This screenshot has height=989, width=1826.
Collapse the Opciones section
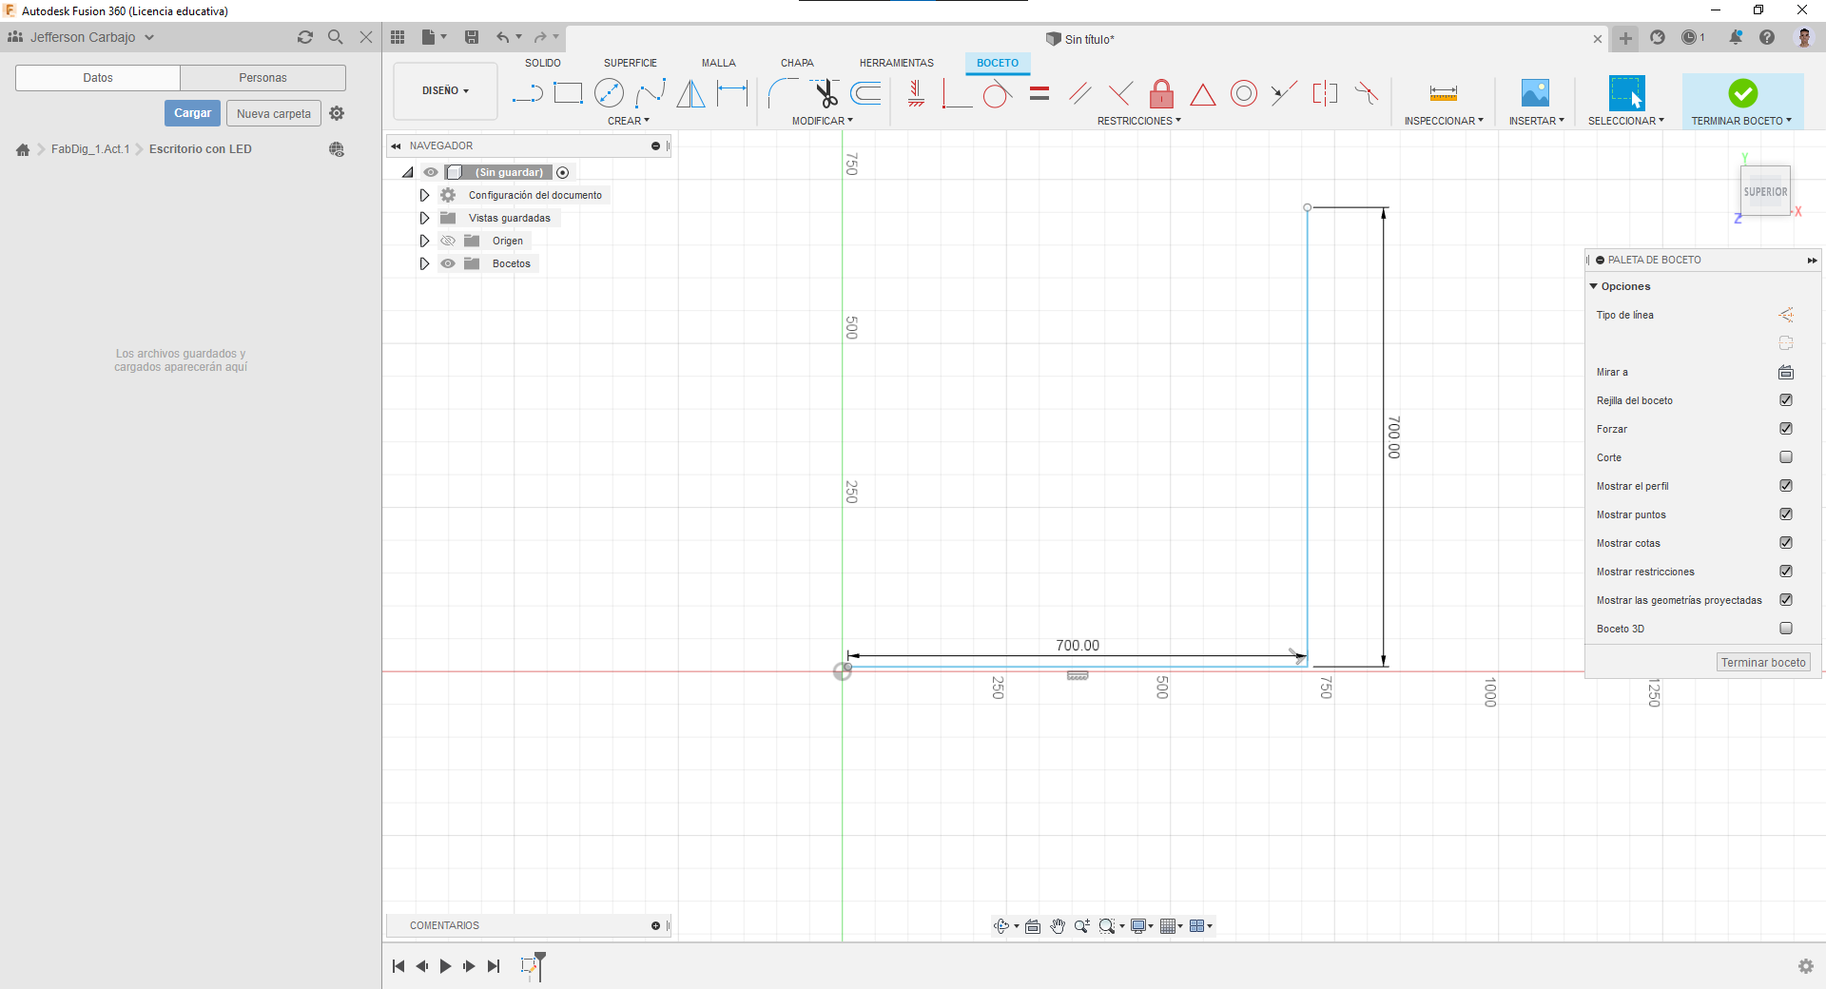tap(1594, 286)
